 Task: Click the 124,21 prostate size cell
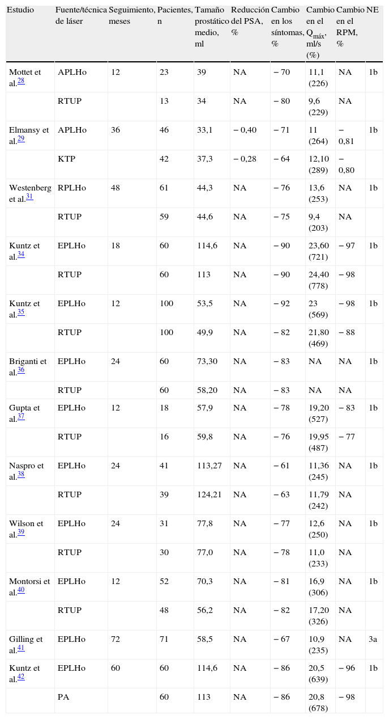(209, 495)
